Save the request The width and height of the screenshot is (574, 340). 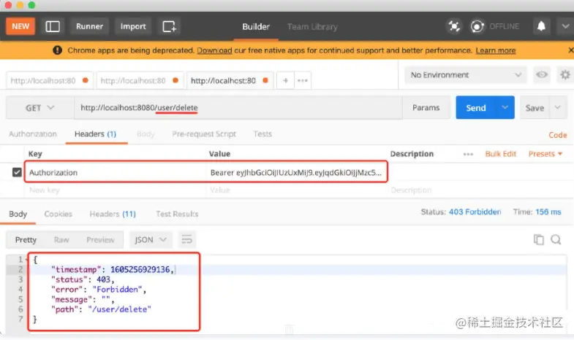point(535,108)
